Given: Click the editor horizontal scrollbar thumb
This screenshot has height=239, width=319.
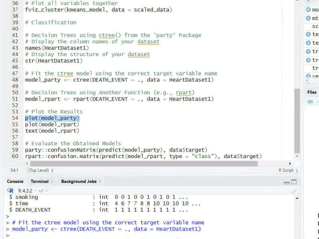Looking at the screenshot, I should click(x=144, y=163).
